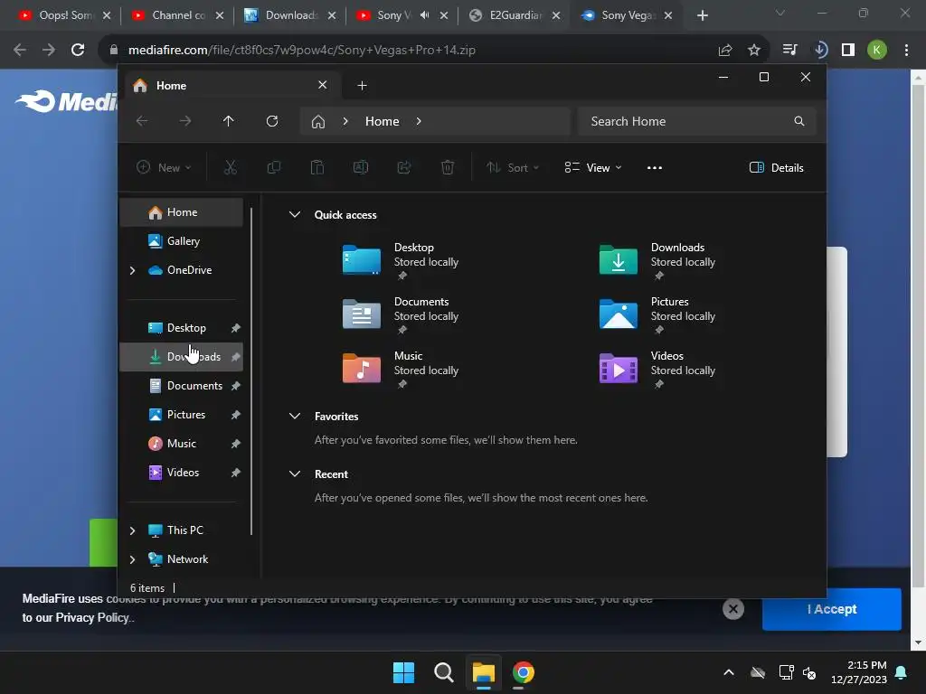This screenshot has width=926, height=694.
Task: Collapse the Recent section
Action: (295, 474)
